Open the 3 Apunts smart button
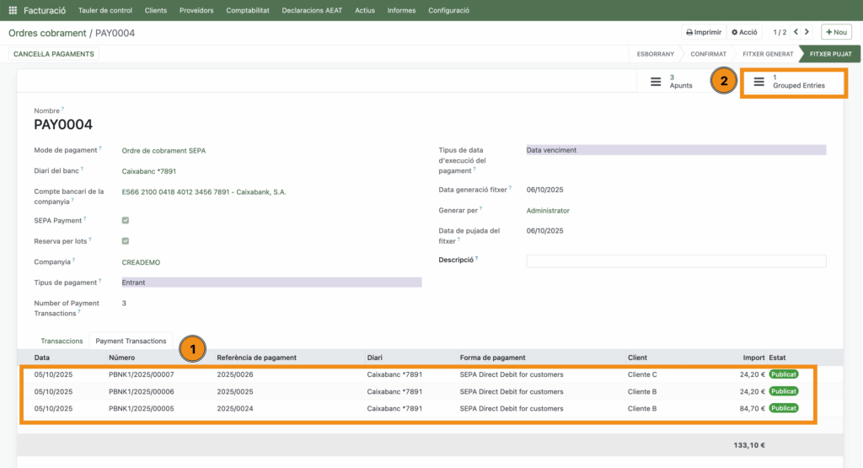Viewport: 863px width, 468px height. [673, 82]
